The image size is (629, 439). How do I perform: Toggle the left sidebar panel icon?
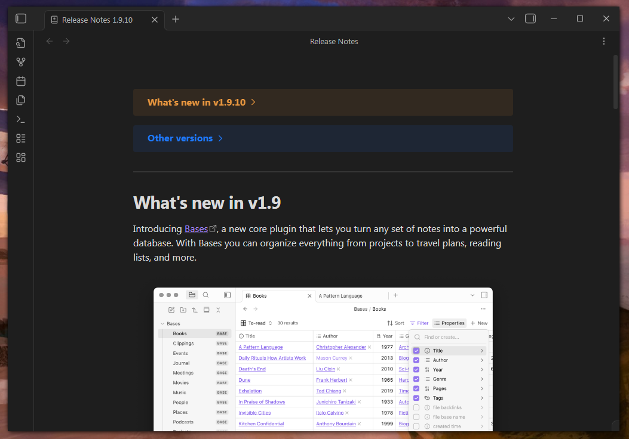coord(21,19)
